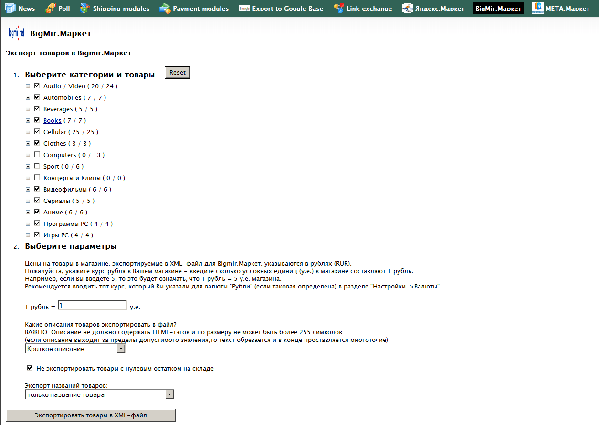Uncheck the Clothes category checkbox
599x426 pixels.
pos(37,143)
